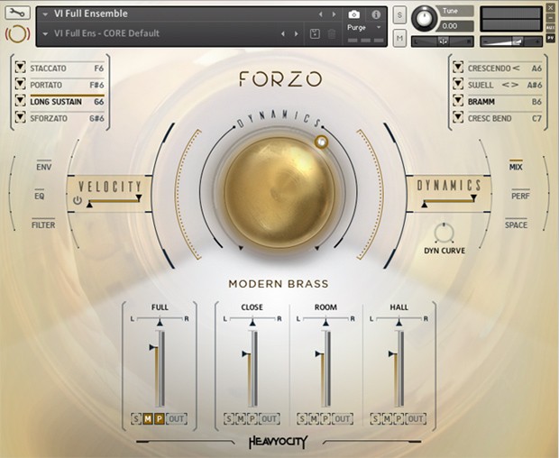Switch to the MIX page
Screen dimensions: 559x458
click(x=516, y=167)
